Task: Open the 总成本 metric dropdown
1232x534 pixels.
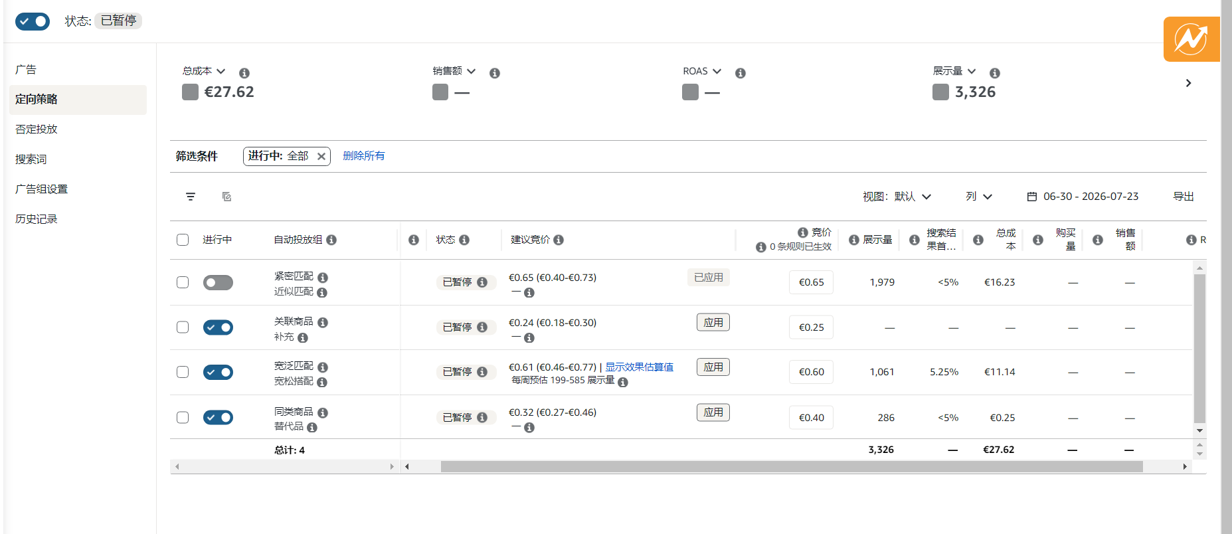Action: coord(204,71)
